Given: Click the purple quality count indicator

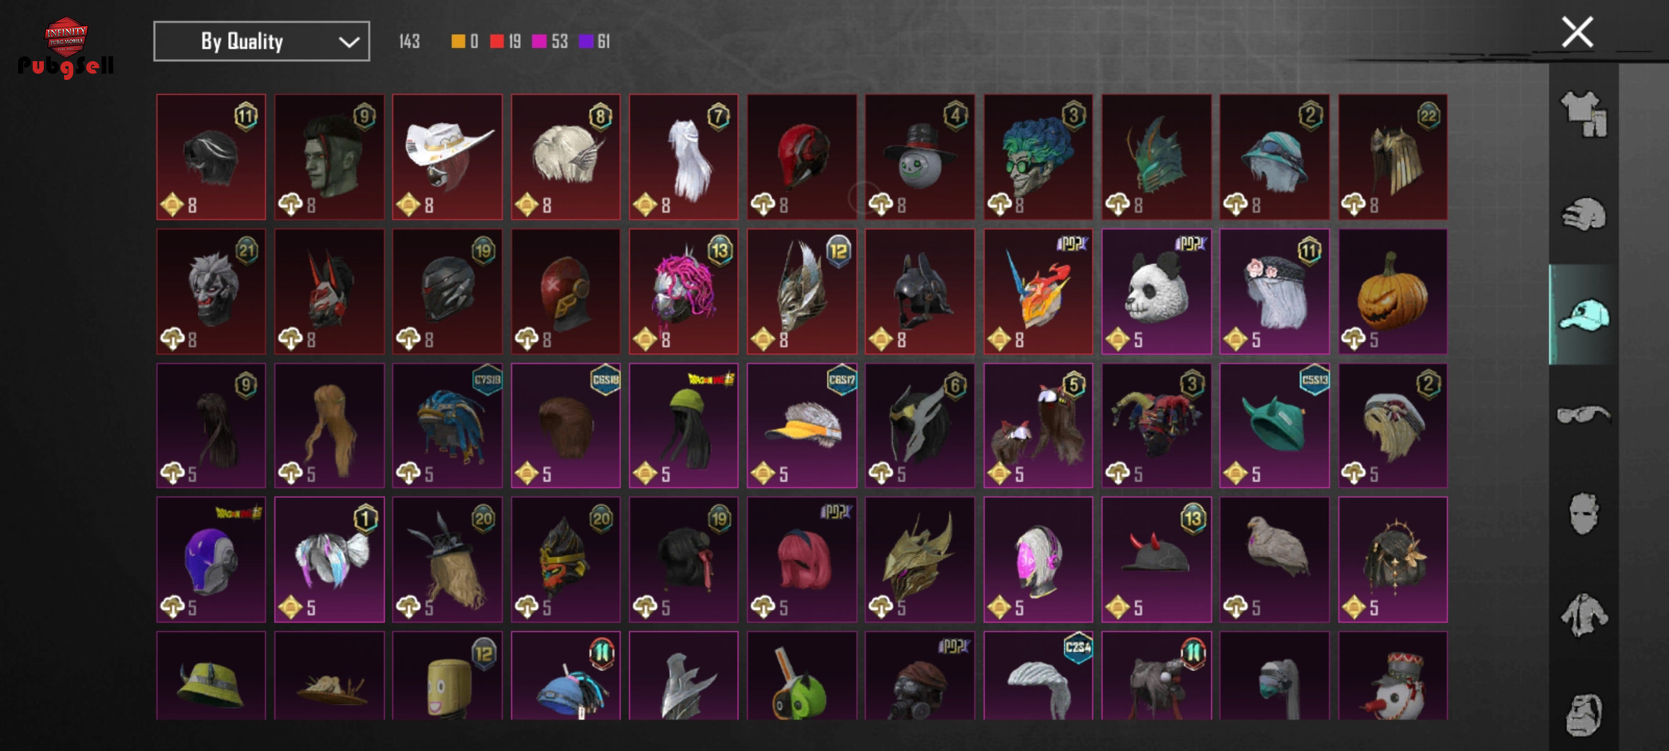Looking at the screenshot, I should click(x=586, y=42).
